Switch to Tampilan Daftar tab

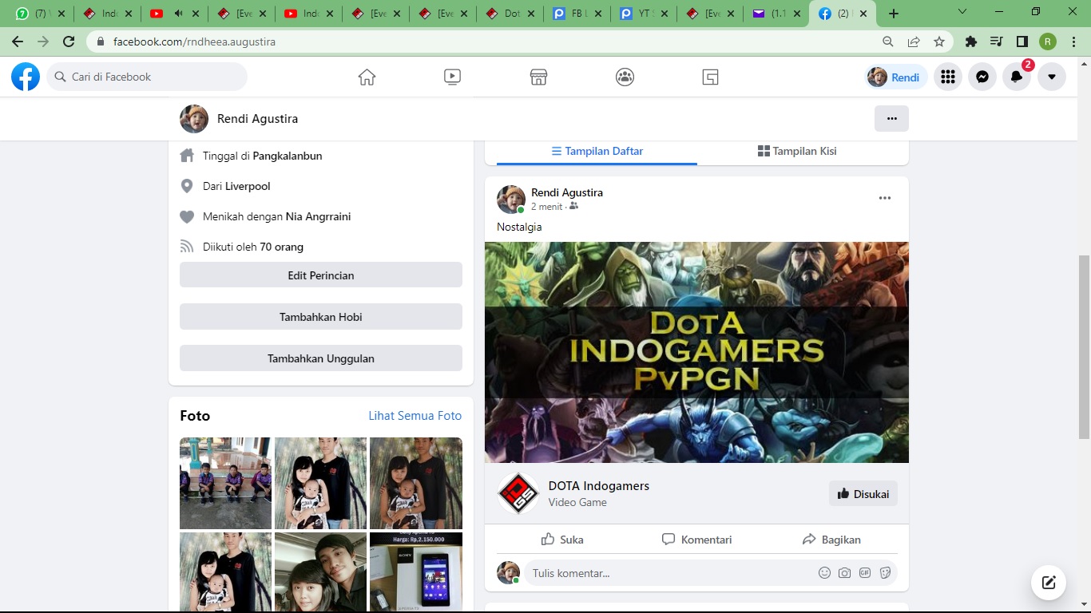point(597,151)
